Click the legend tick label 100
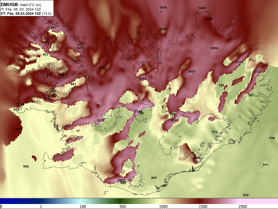The width and height of the screenshot is (278, 209). coord(83,206)
